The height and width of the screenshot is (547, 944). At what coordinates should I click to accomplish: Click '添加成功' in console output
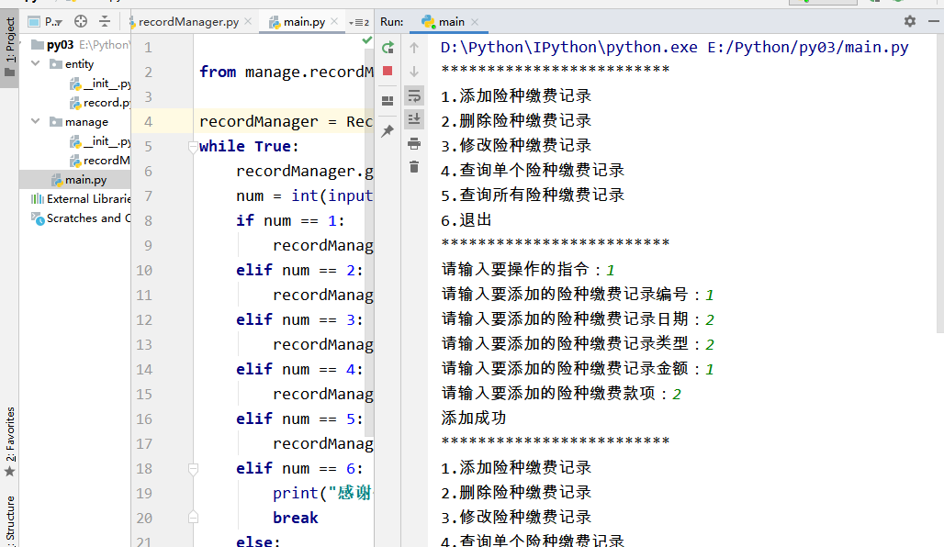pyautogui.click(x=474, y=418)
